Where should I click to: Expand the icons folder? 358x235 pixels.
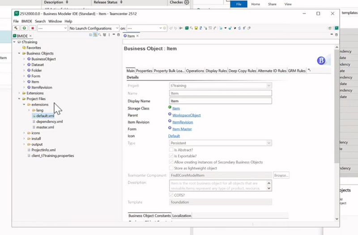(x=24, y=132)
